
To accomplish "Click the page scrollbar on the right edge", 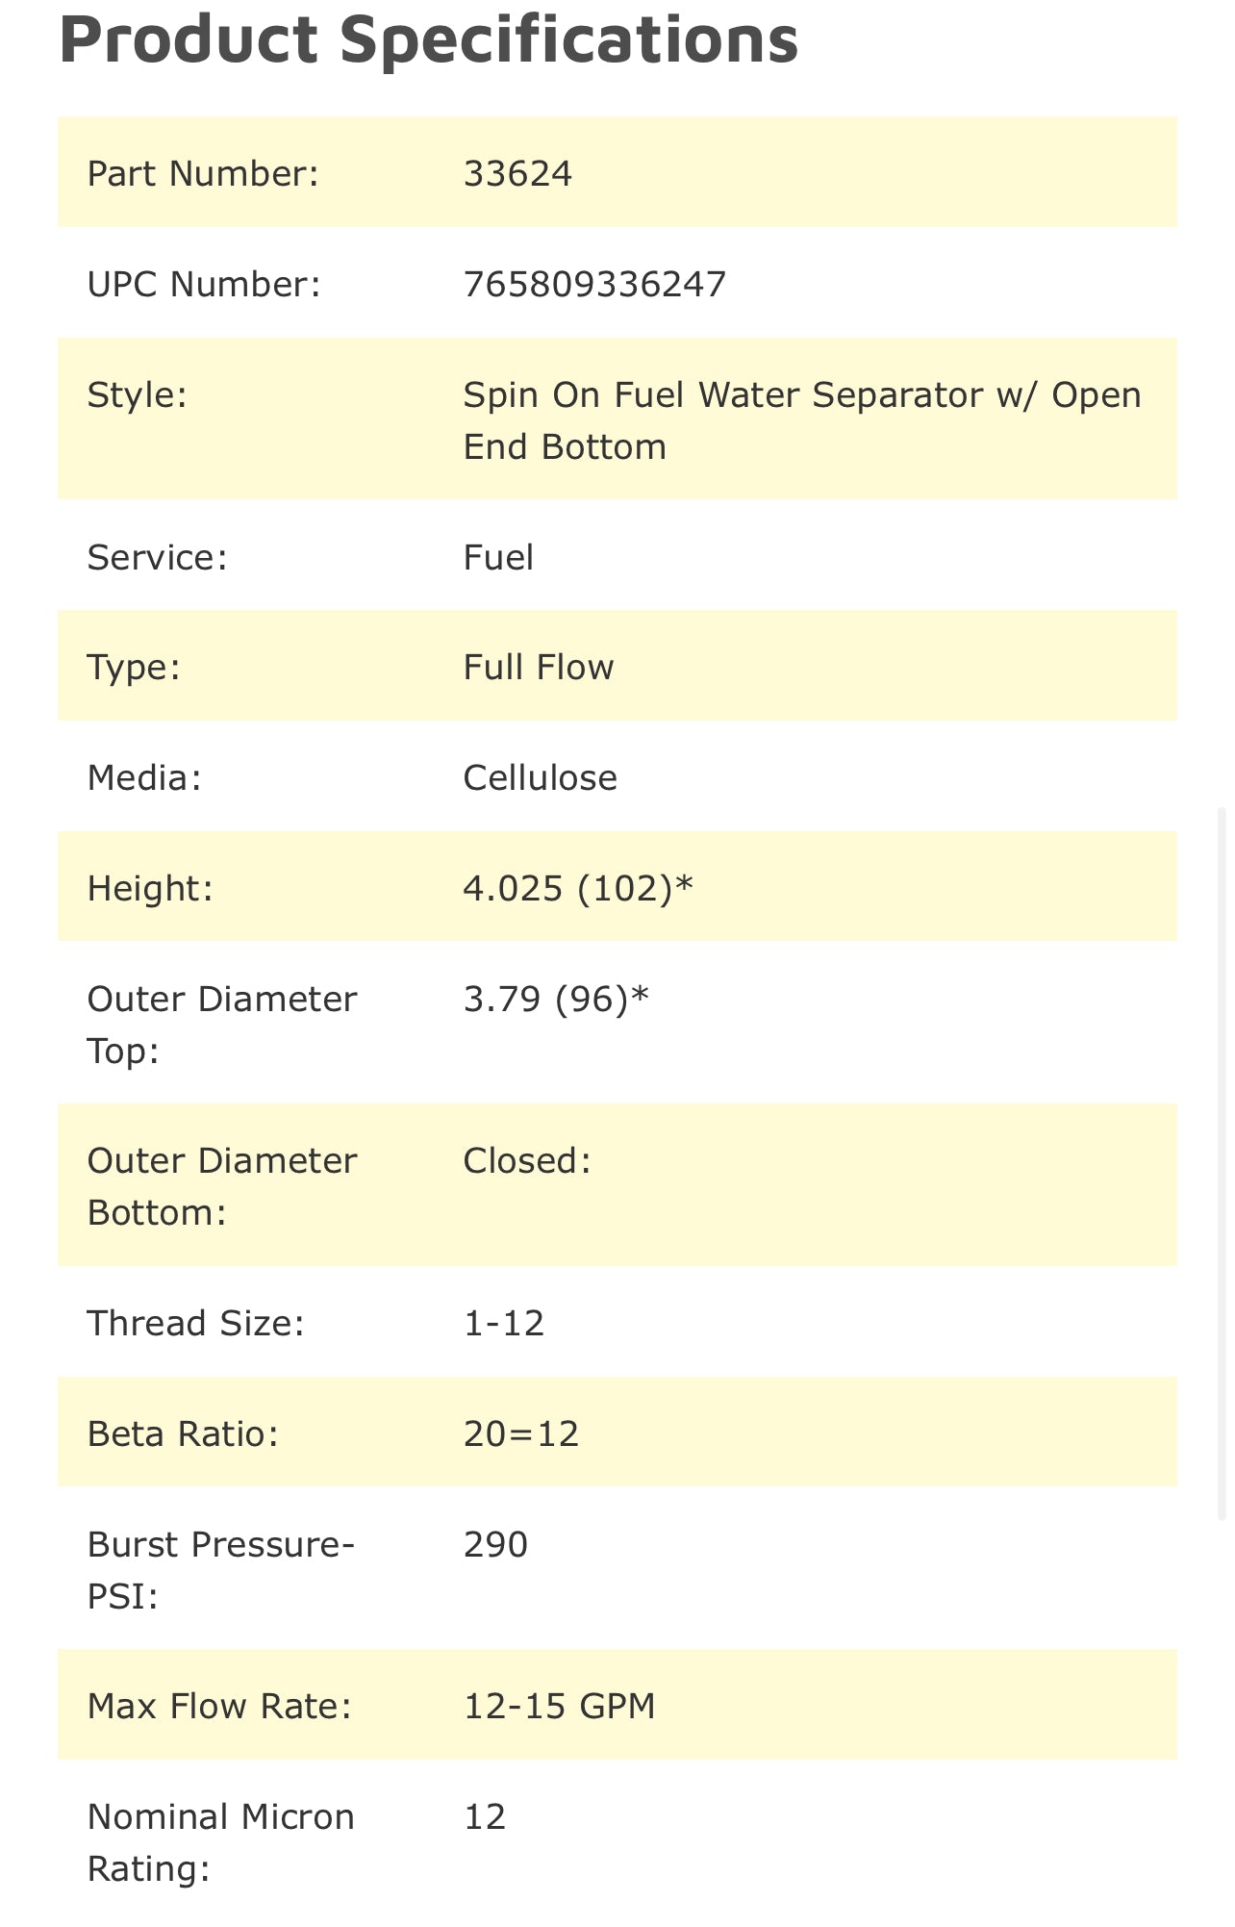I will coord(1222,1164).
